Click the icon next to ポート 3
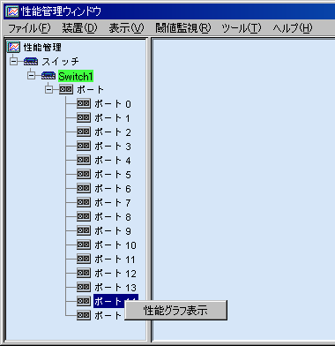The height and width of the screenshot is (346, 335). click(x=84, y=146)
